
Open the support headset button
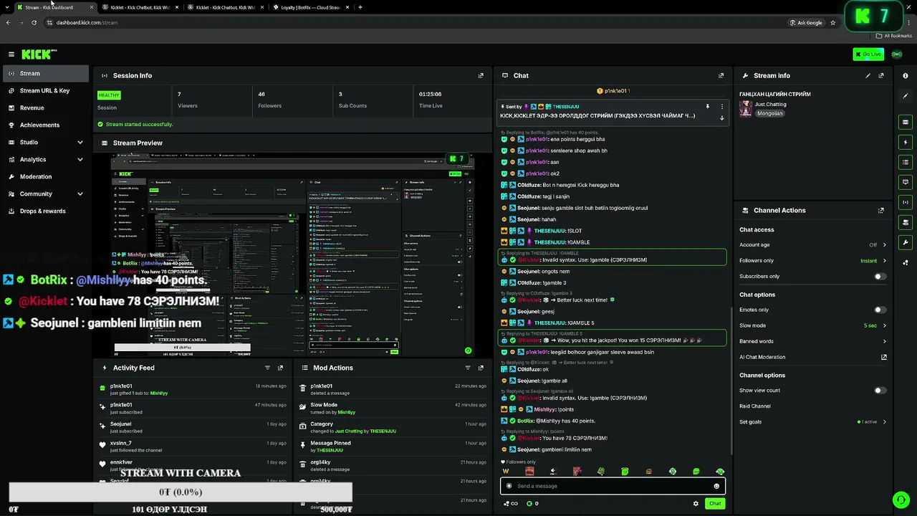[x=901, y=500]
